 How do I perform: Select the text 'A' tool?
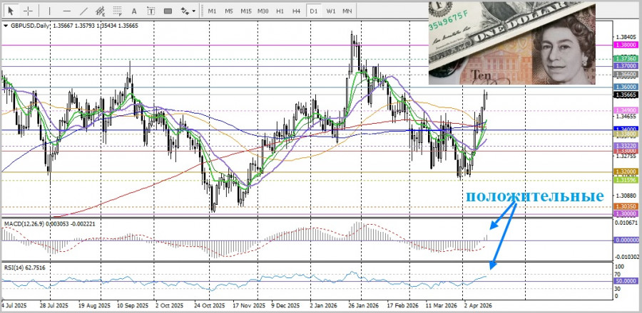(x=134, y=11)
